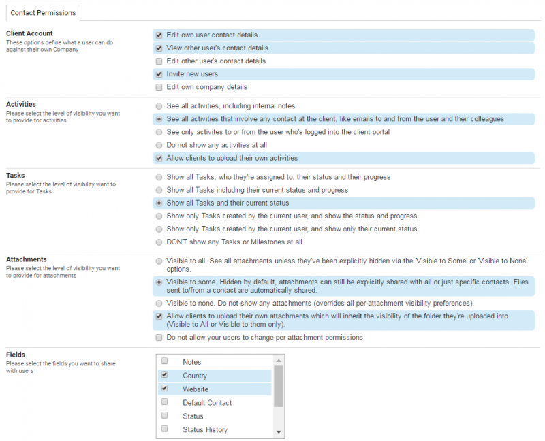The width and height of the screenshot is (545, 441).
Task: Uncheck the Invite new users option
Action: click(x=159, y=74)
